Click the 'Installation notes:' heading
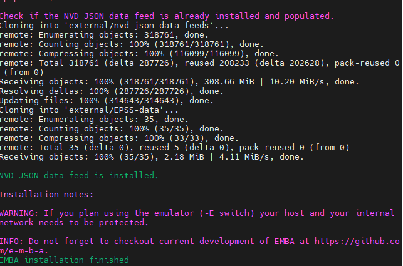This screenshot has width=403, height=266. coord(46,195)
